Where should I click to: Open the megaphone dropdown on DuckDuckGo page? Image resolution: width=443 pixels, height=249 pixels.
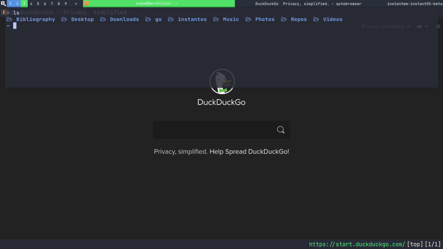pos(422,26)
